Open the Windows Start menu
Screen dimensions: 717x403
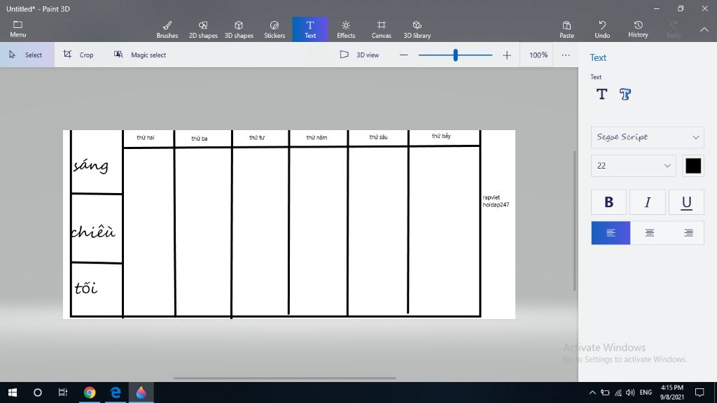click(13, 393)
